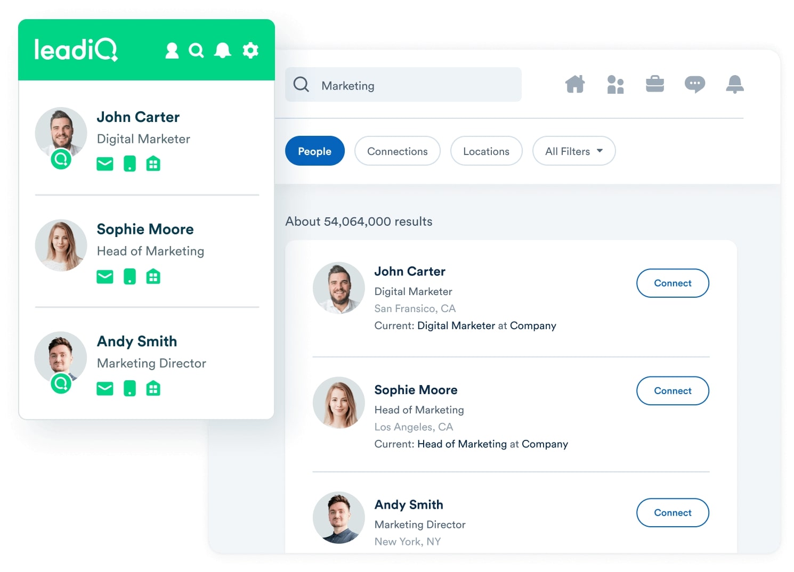Expand the All Filters dropdown
The height and width of the screenshot is (572, 794).
pyautogui.click(x=574, y=151)
